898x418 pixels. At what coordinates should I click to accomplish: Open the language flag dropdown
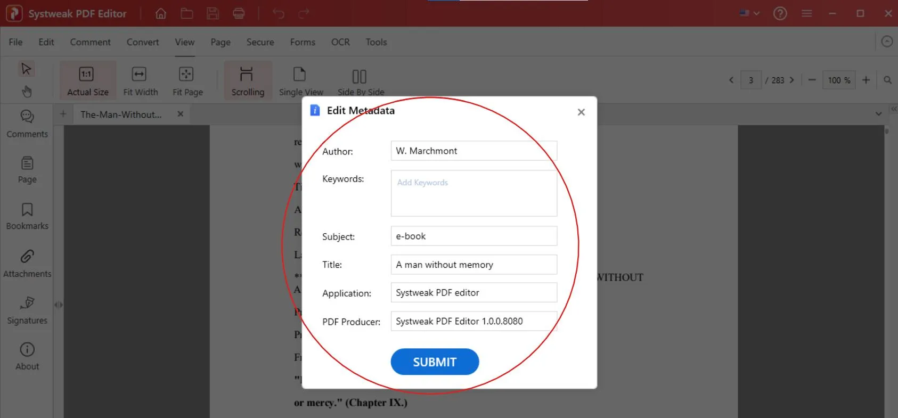point(749,13)
